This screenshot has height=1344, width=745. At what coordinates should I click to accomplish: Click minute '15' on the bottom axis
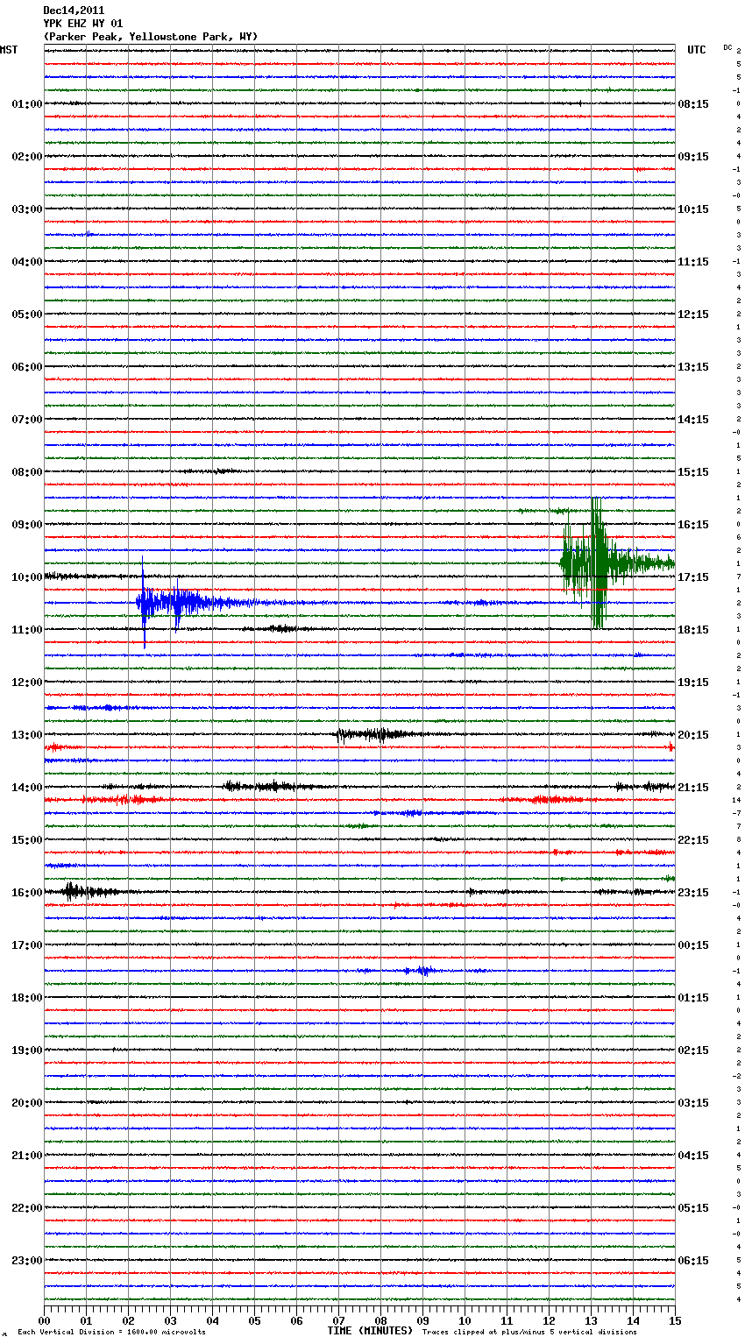675,1320
